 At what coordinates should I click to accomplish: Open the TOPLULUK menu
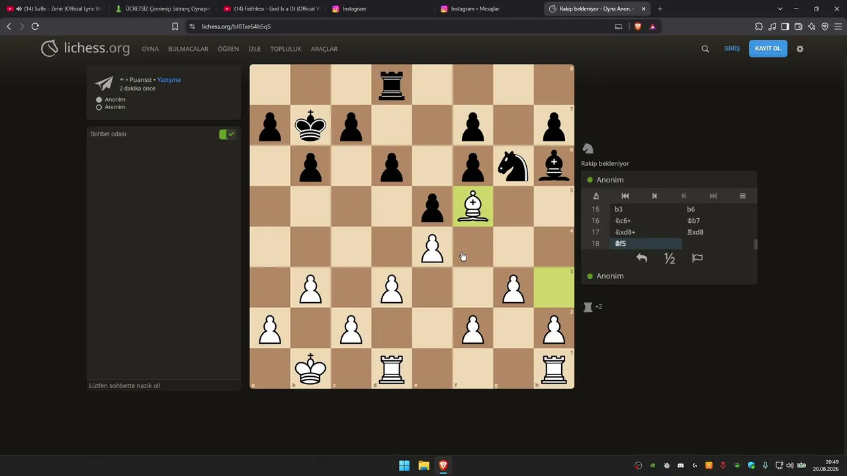(286, 49)
